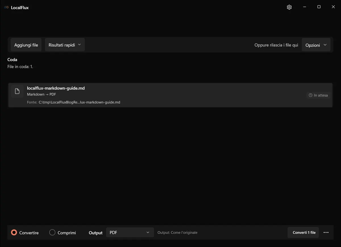Select the Convertire radio button
The image size is (341, 247).
pos(14,233)
